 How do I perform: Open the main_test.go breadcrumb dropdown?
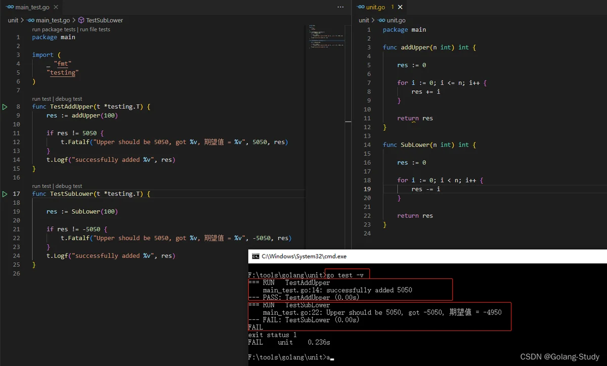(x=53, y=20)
